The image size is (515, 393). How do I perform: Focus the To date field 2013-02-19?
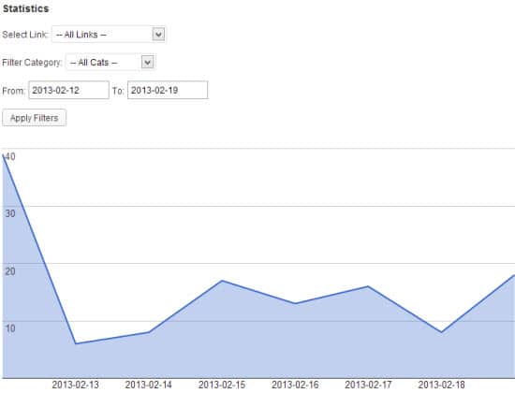click(168, 90)
